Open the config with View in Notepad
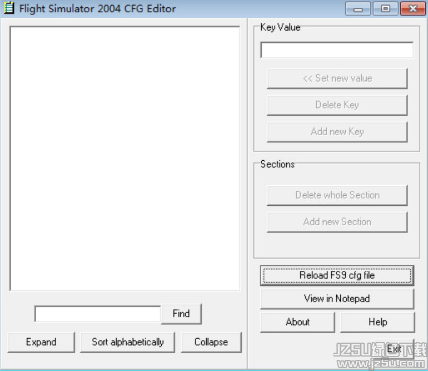 (337, 299)
